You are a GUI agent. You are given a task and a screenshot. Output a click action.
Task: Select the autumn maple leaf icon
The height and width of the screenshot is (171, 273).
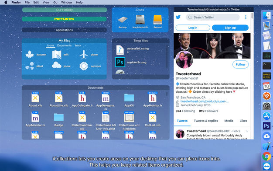30,54
